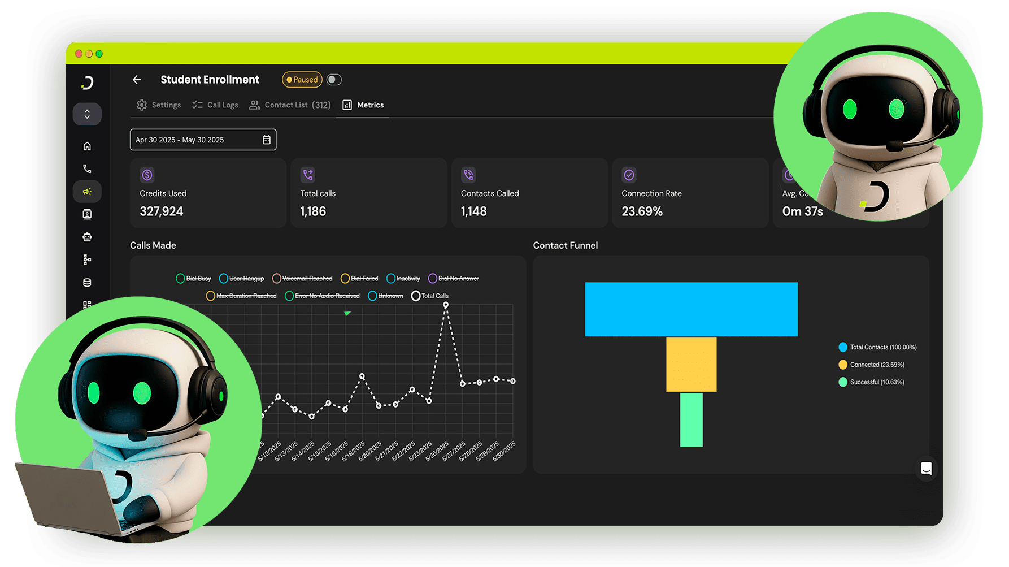Viewport: 1009px width, 567px height.
Task: Enable the Dial Busy legend series
Action: [193, 278]
